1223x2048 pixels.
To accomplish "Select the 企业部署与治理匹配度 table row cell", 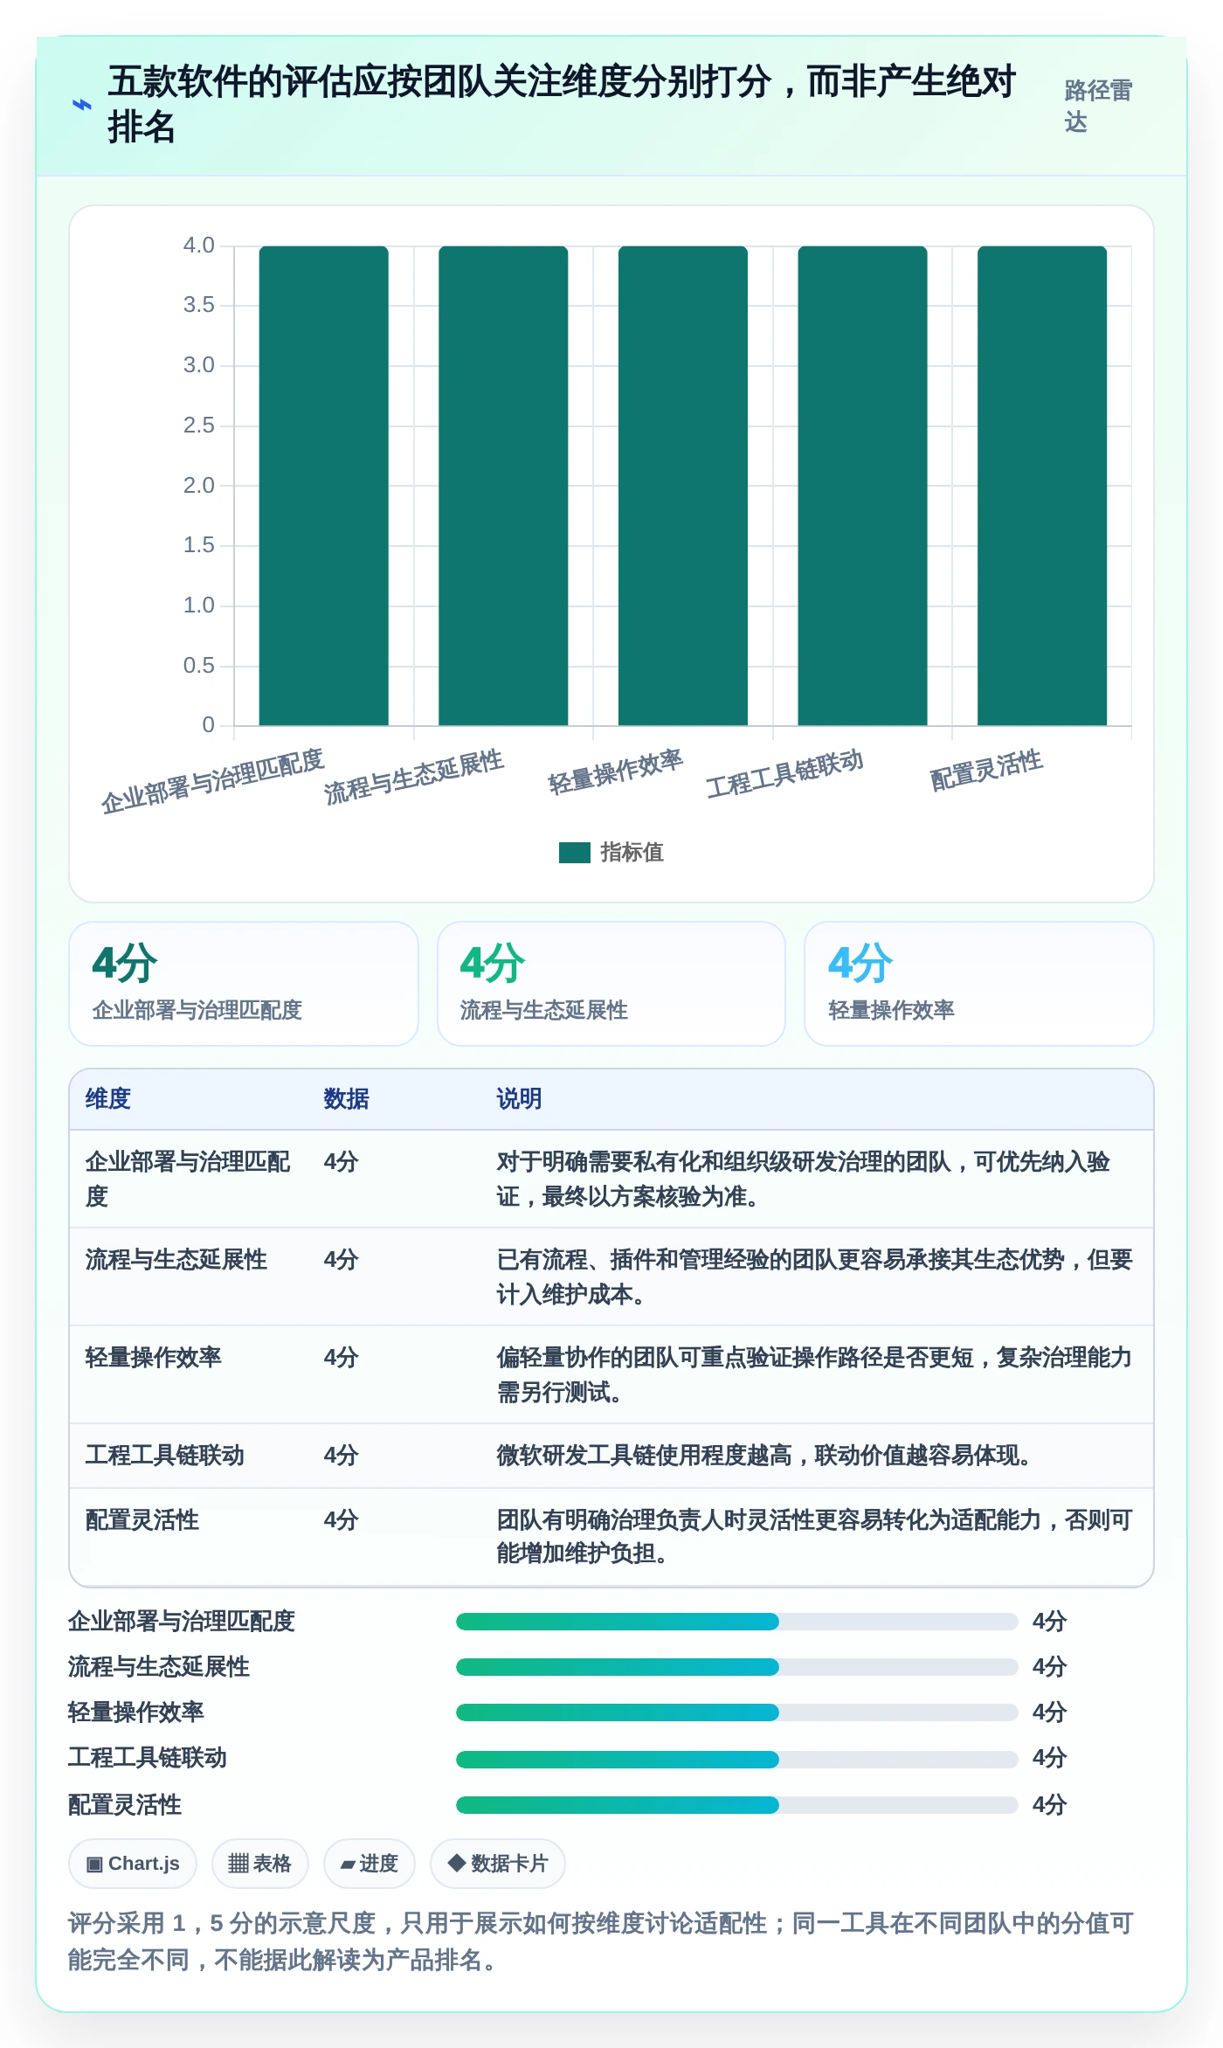I will (189, 1179).
